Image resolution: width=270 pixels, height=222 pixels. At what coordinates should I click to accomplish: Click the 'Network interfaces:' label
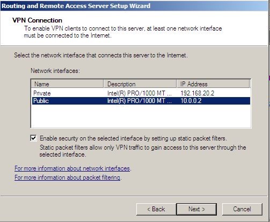(x=55, y=71)
